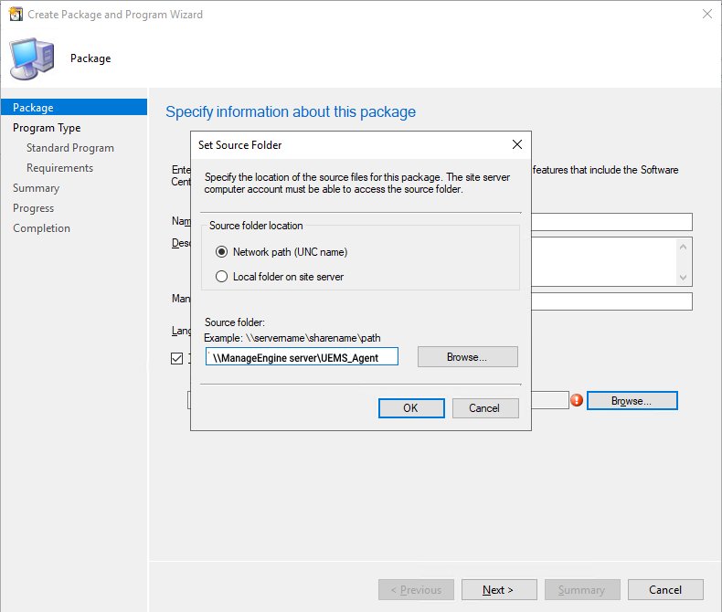The width and height of the screenshot is (722, 612).
Task: Click the Next > button
Action: click(499, 589)
